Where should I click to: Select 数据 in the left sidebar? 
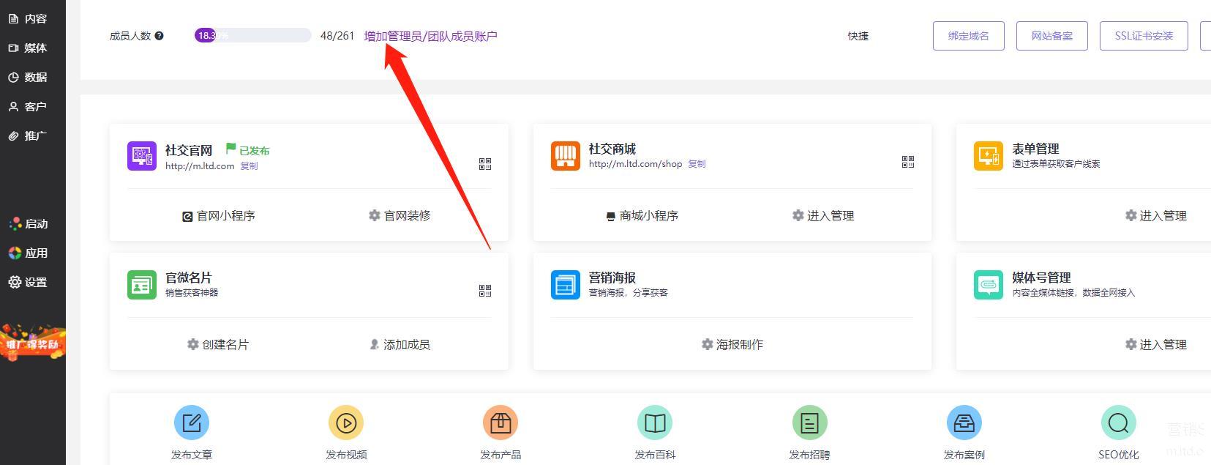28,77
